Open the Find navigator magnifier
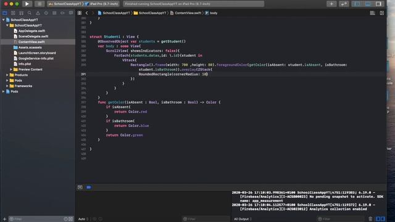 point(30,13)
